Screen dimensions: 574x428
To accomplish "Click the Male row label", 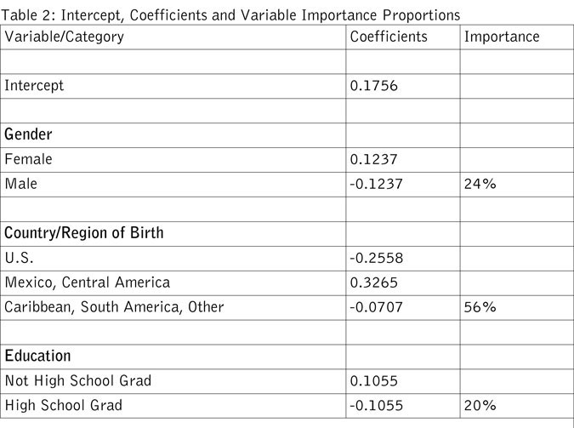I will pos(23,184).
